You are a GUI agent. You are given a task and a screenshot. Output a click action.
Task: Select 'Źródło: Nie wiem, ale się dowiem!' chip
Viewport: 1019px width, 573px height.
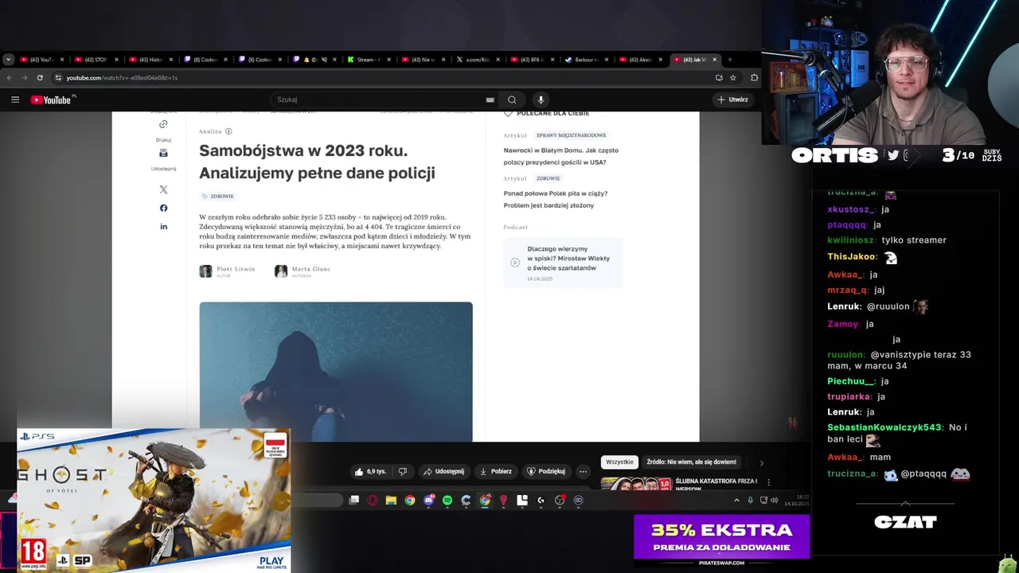692,462
